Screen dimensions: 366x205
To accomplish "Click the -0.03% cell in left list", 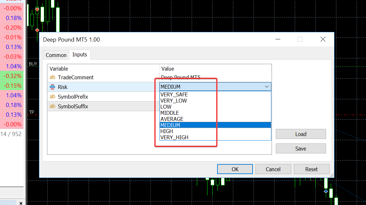I will (x=12, y=56).
